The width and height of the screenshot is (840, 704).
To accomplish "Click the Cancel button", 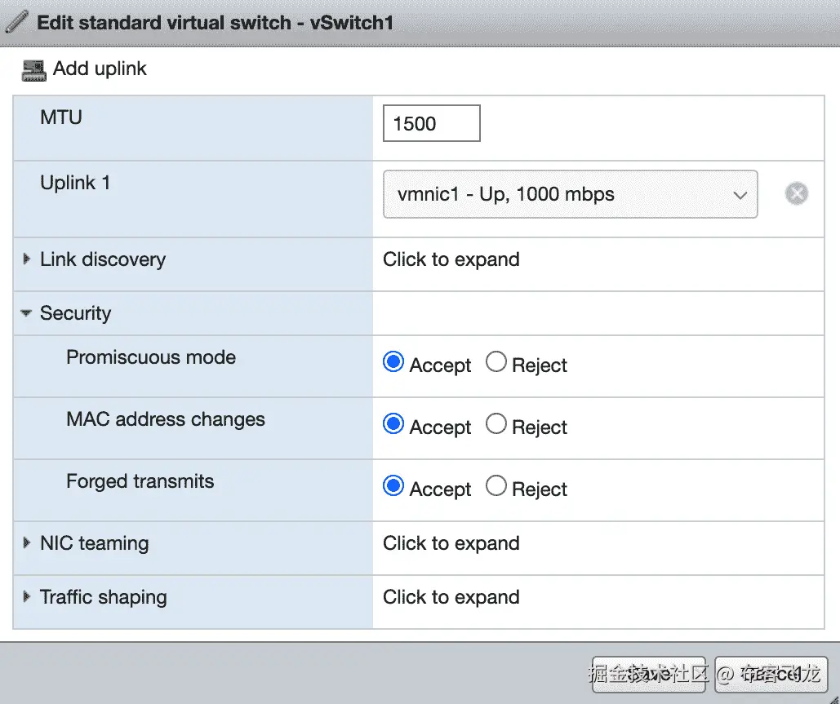I will click(x=771, y=675).
